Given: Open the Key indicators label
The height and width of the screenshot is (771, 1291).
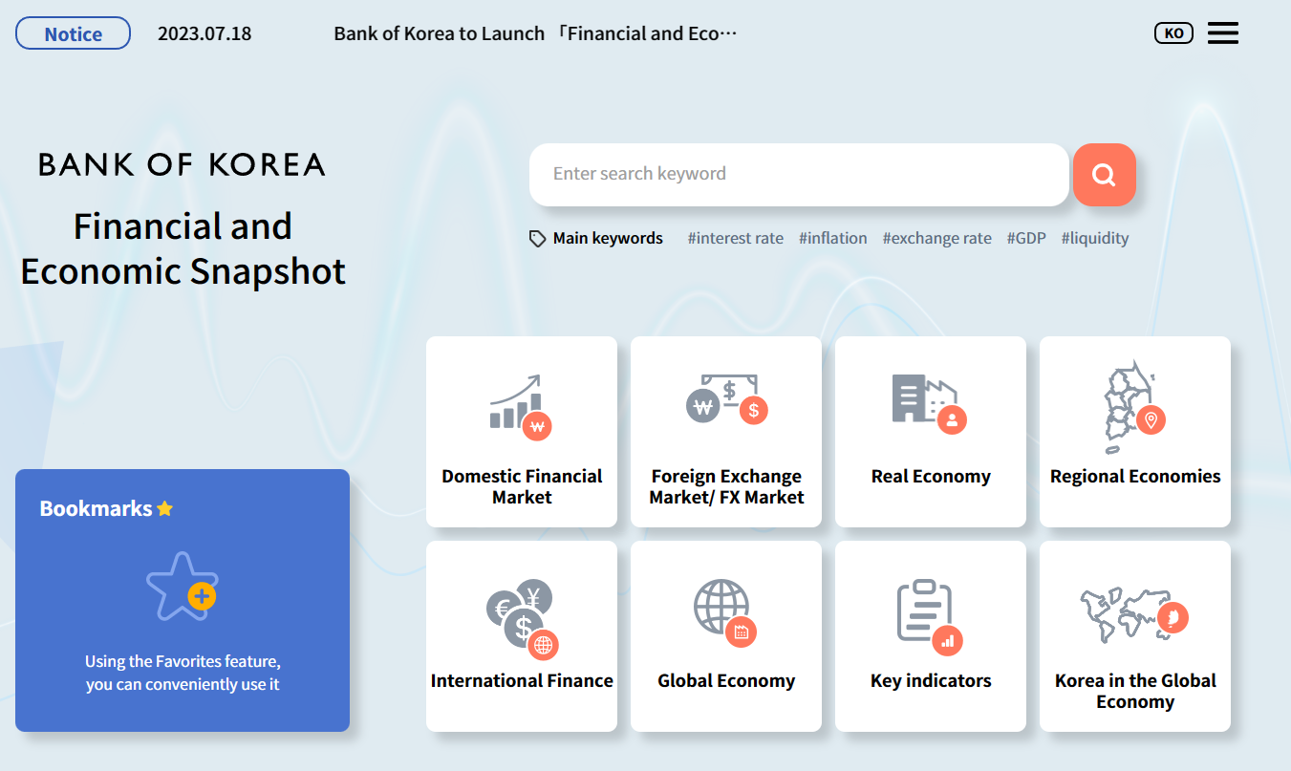Looking at the screenshot, I should 931,680.
